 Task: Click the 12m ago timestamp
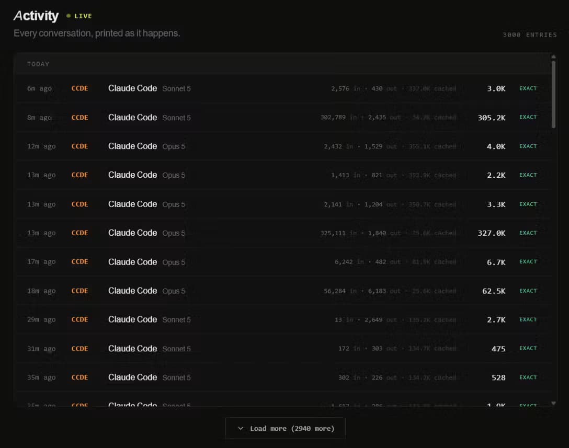pos(41,146)
